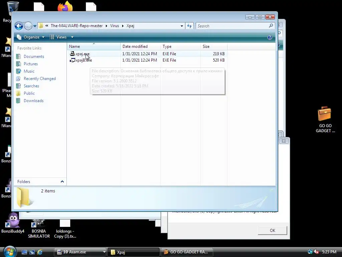This screenshot has width=342, height=257.
Task: Launch Internet Explorer from Quick Launch
Action: 40,252
